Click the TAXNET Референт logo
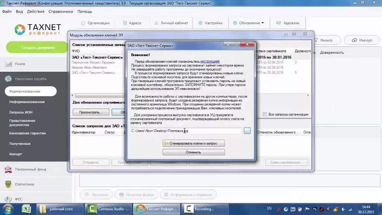Image resolution: width=382 pixels, height=215 pixels. [38, 29]
